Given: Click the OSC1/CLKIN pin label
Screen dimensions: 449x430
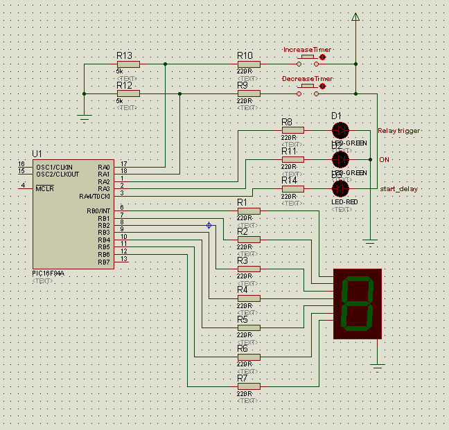Looking at the screenshot, I should pyautogui.click(x=54, y=168).
